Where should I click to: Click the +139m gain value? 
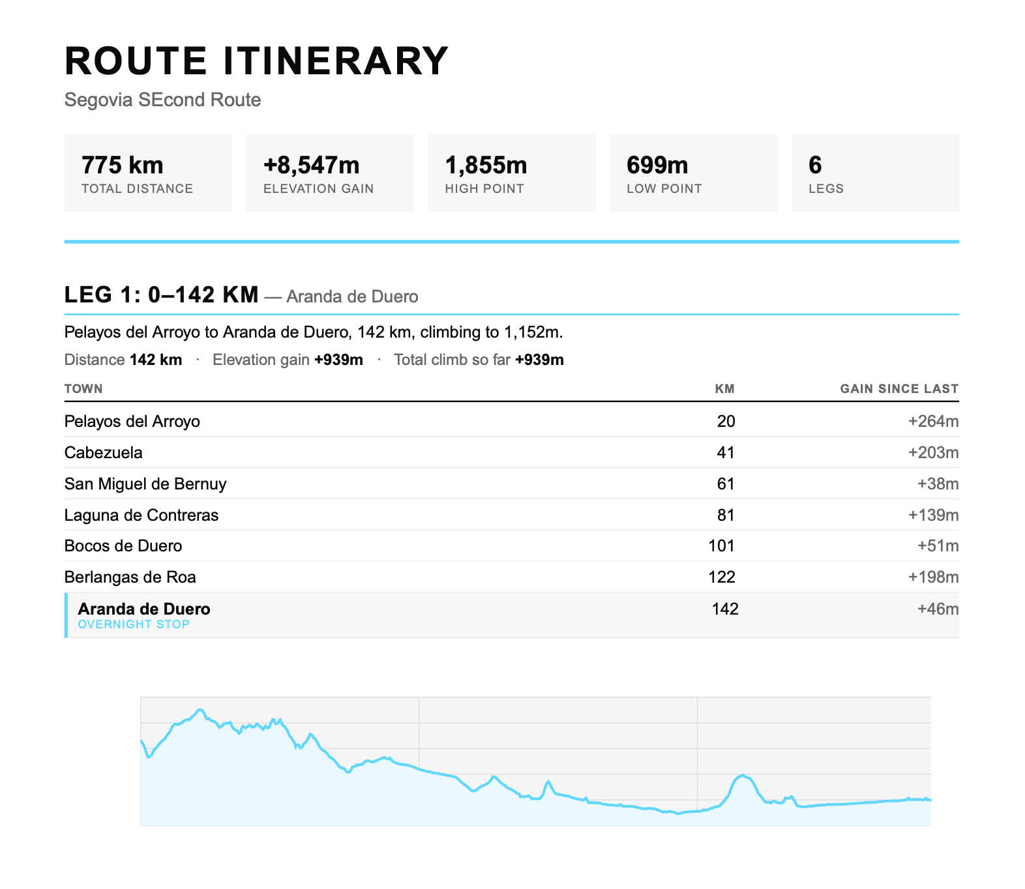[x=934, y=516]
